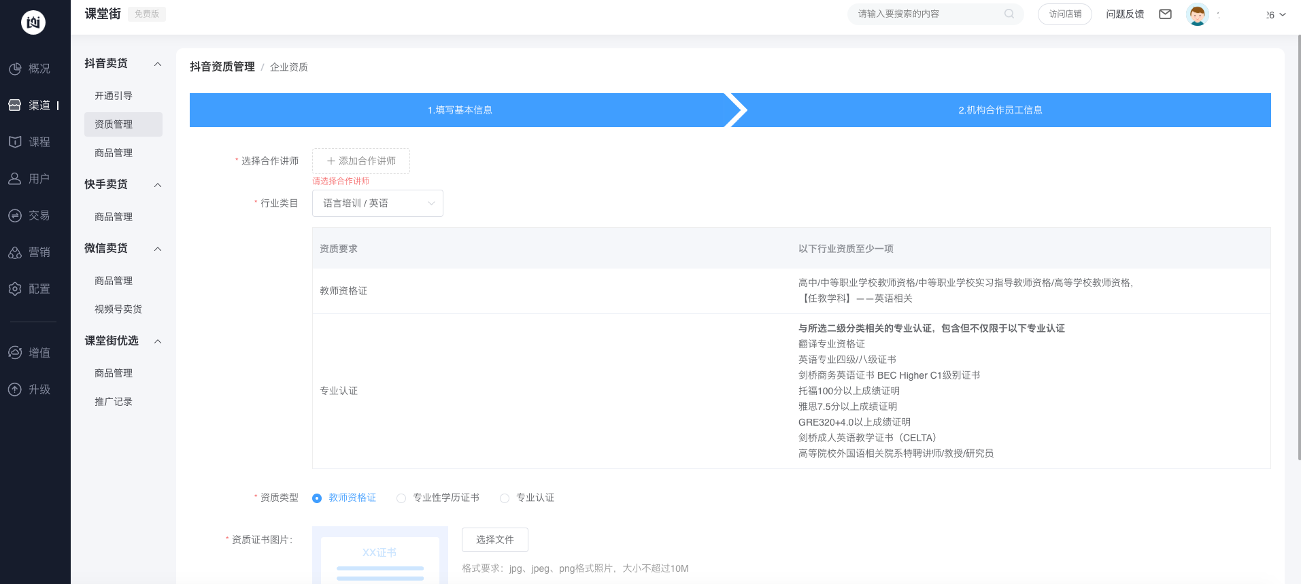Collapse the 课堂街优选 menu group
Viewport: 1301px width, 584px height.
158,341
